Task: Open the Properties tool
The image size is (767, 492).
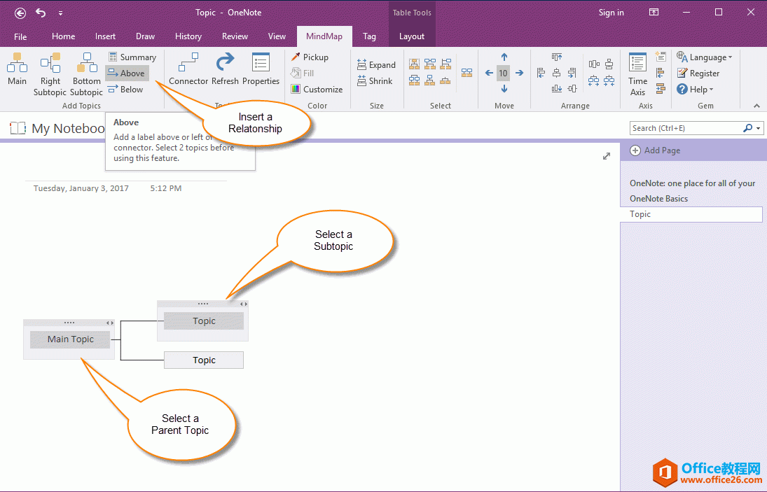Action: tap(261, 69)
